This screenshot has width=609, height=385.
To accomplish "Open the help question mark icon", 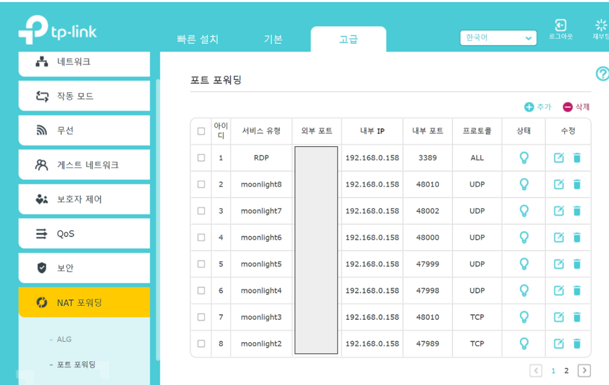I will (x=602, y=74).
